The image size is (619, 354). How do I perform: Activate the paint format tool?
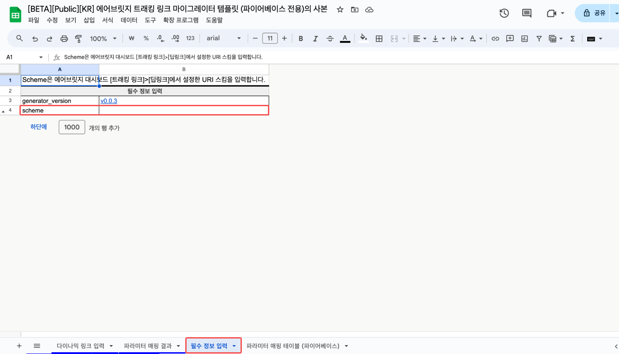tap(79, 38)
